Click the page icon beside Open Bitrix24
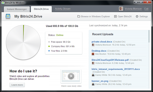The height and width of the screenshot is (92, 153). click(x=115, y=16)
